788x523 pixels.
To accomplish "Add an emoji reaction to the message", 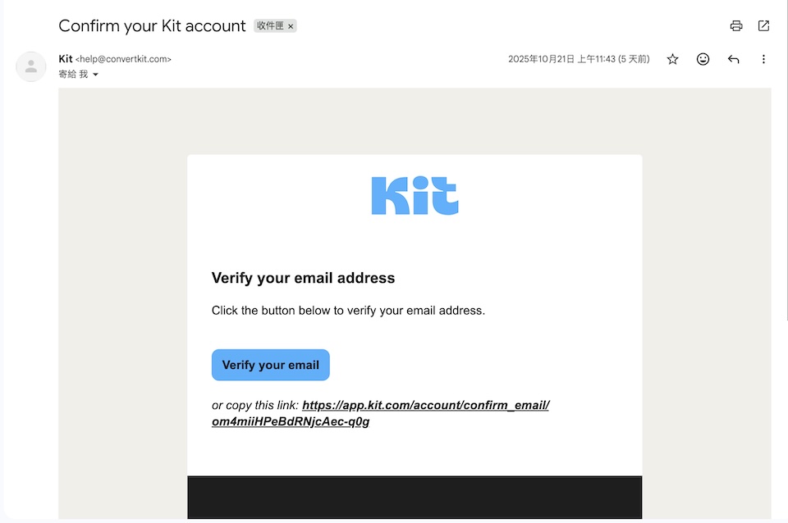I will pyautogui.click(x=703, y=59).
